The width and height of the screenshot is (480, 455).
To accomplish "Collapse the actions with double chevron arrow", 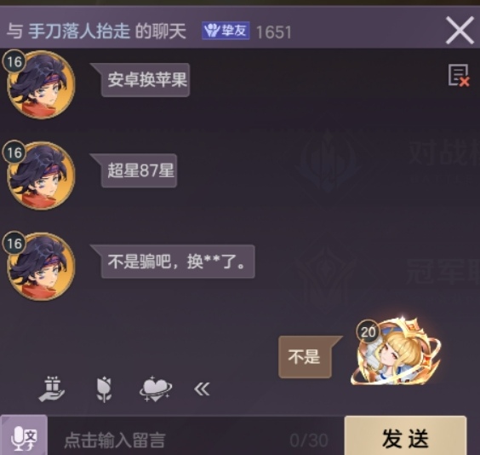I will 202,389.
